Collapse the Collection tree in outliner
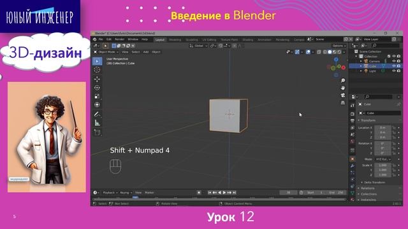The image size is (408, 229). pyautogui.click(x=356, y=57)
